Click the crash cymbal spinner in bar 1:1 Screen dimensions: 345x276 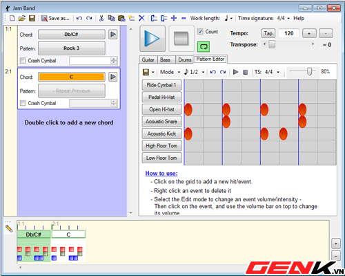pos(114,61)
